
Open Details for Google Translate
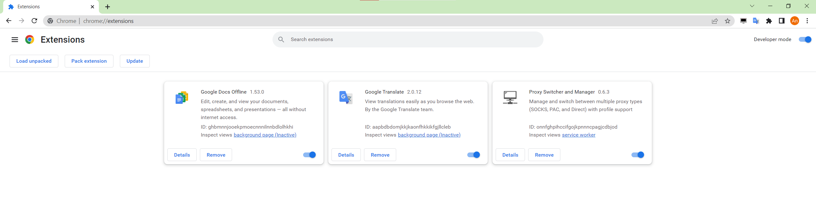(x=346, y=155)
